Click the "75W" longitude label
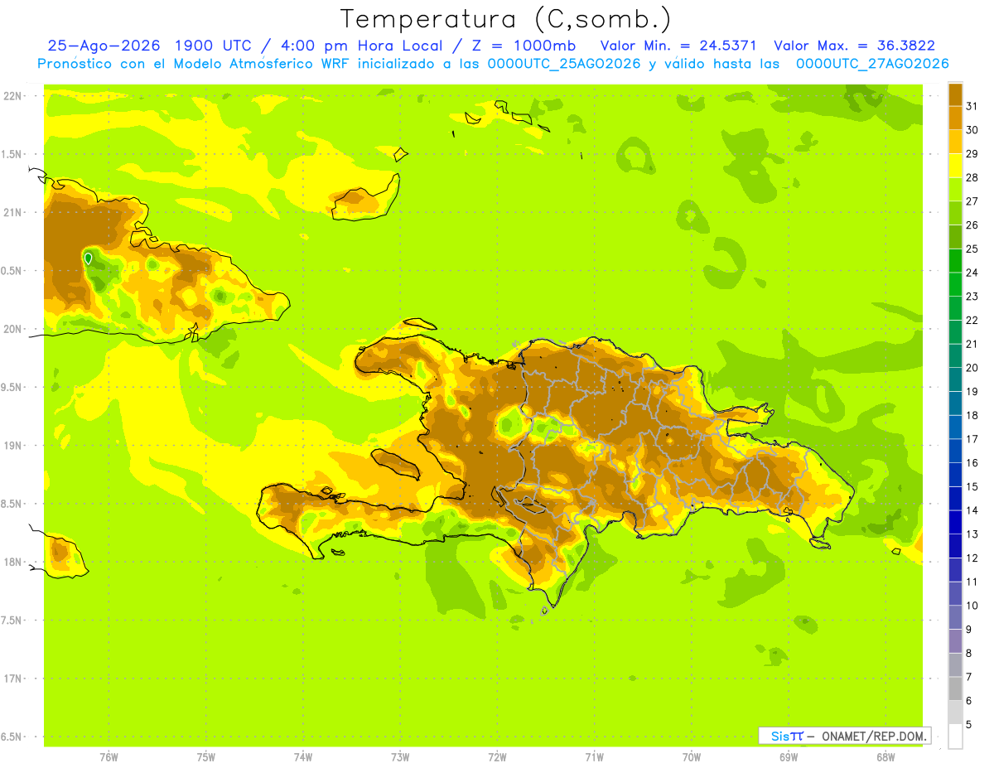The height and width of the screenshot is (768, 994). (x=206, y=756)
